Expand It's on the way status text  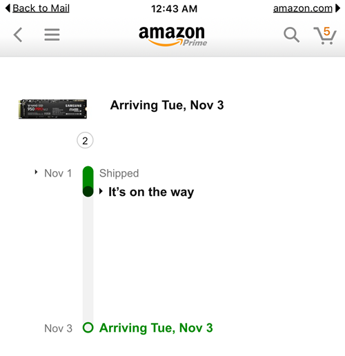click(151, 192)
